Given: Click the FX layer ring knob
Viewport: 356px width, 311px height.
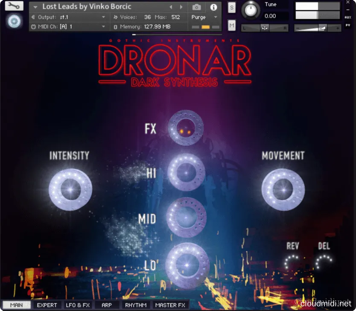Looking at the screenshot, I should (x=186, y=128).
